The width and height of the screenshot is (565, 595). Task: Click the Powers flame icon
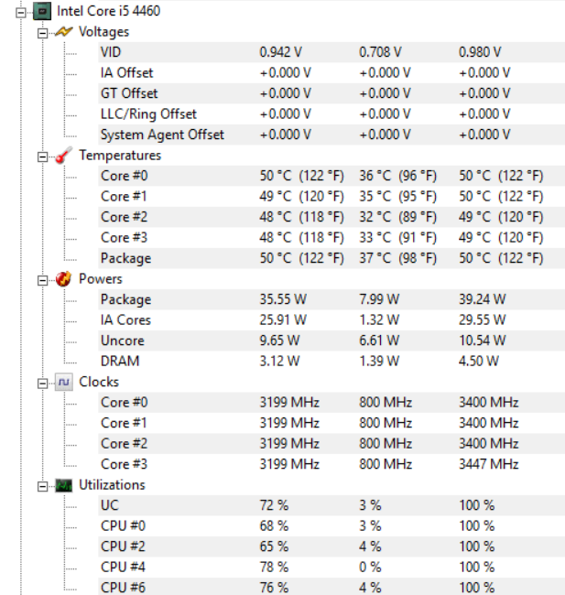63,279
